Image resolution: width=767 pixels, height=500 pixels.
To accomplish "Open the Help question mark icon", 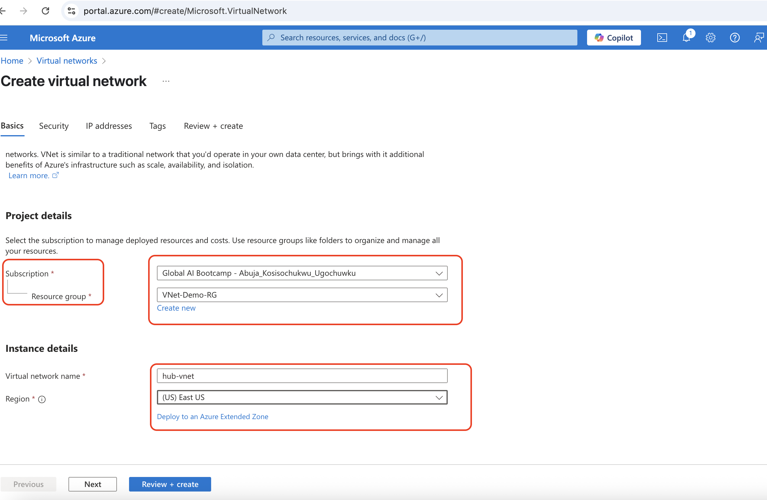I will pos(735,38).
